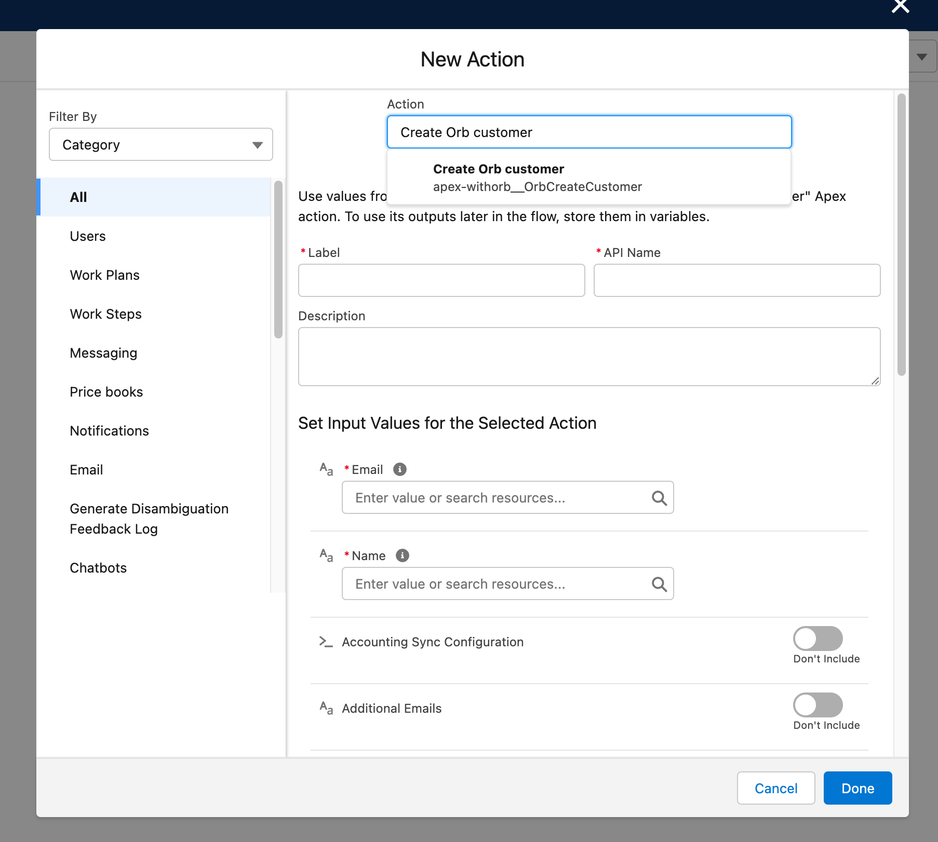The height and width of the screenshot is (842, 938).
Task: Click the Accounting Sync Configuration Apex icon
Action: pyautogui.click(x=326, y=642)
